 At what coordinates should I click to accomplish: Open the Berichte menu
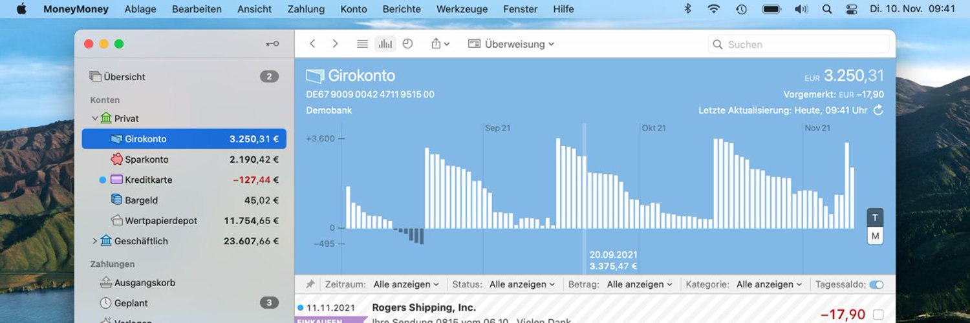pyautogui.click(x=402, y=9)
